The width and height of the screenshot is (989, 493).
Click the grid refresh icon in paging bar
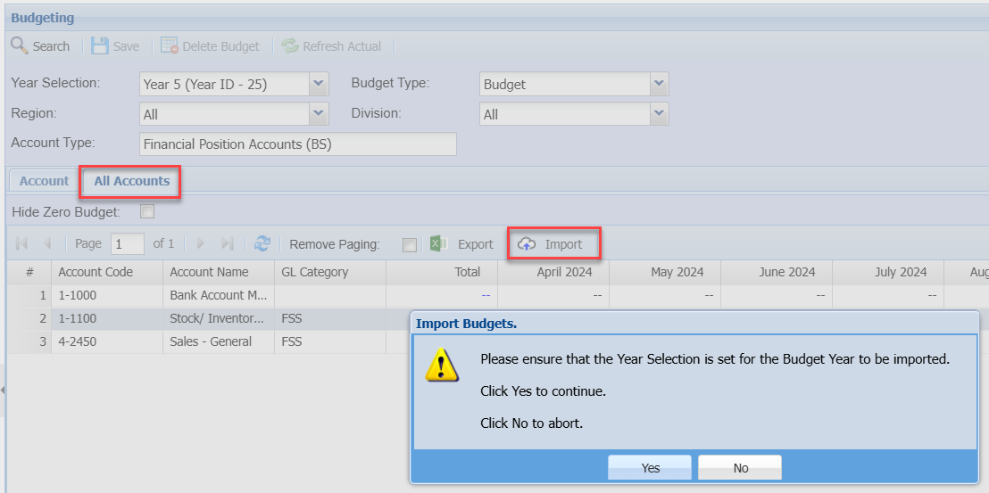pos(262,243)
